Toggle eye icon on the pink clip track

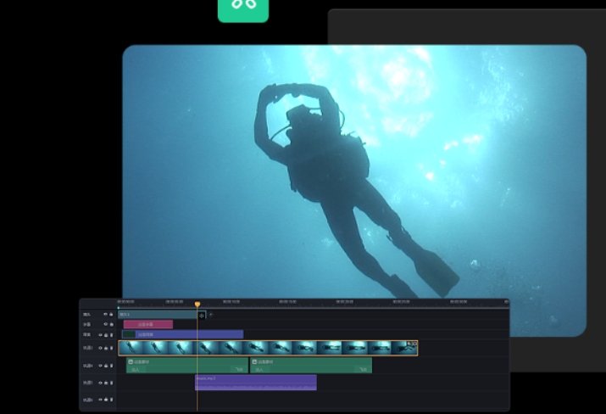point(105,324)
